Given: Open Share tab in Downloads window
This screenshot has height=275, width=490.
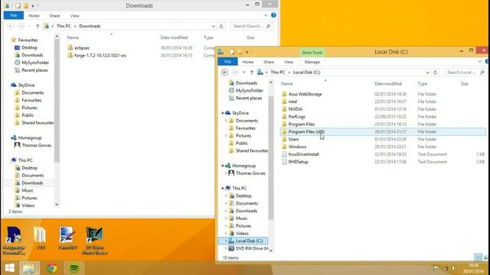Looking at the screenshot, I should point(54,15).
